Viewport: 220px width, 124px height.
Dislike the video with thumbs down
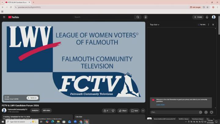(x=113, y=111)
